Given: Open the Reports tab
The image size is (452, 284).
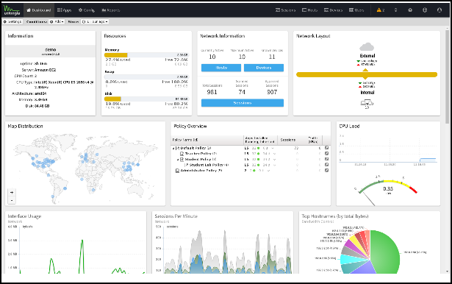Looking at the screenshot, I should [x=111, y=10].
